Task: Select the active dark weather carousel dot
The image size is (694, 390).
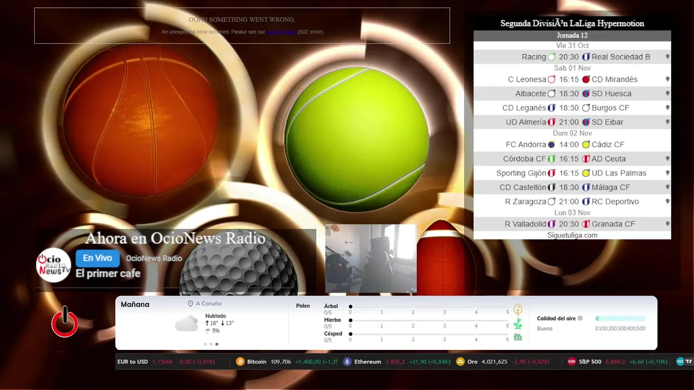Action: (217, 344)
